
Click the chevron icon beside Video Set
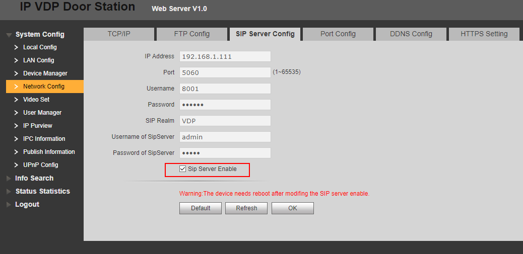(16, 100)
